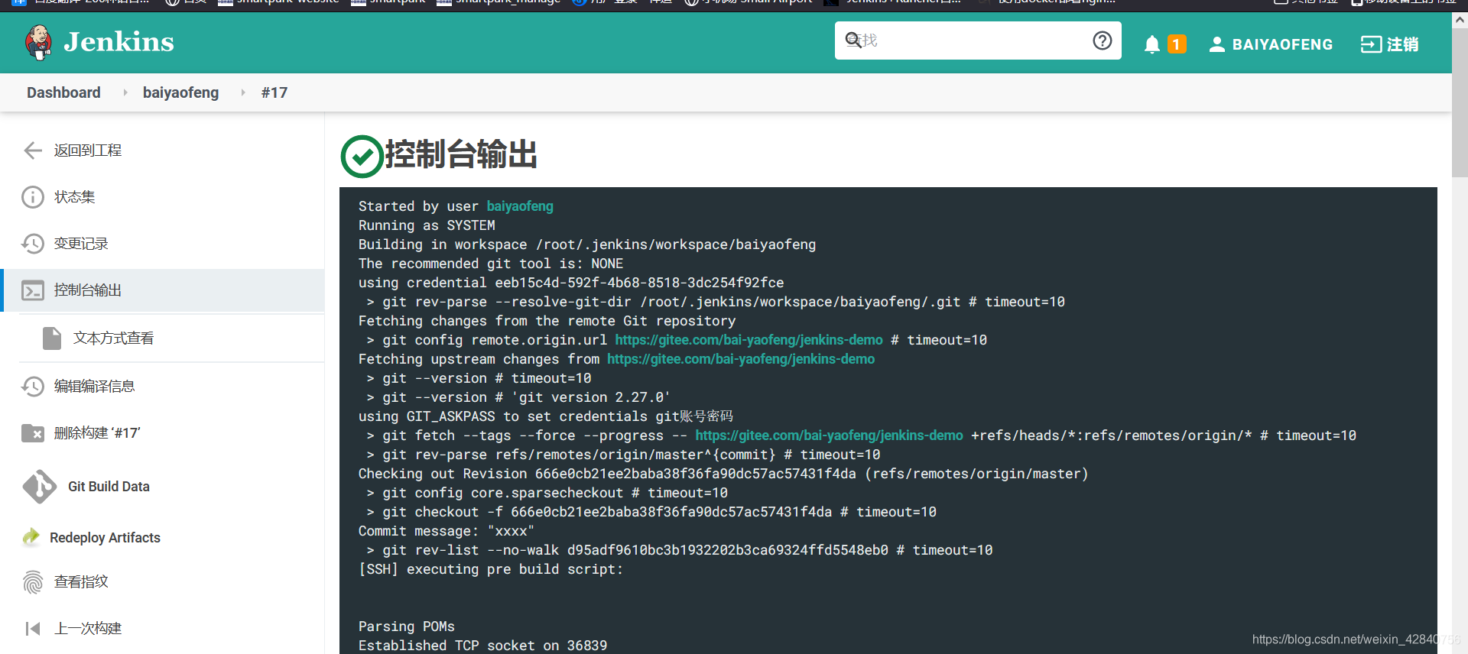Click the page vertical scrollbar thumb
The image size is (1468, 654).
point(1460,103)
